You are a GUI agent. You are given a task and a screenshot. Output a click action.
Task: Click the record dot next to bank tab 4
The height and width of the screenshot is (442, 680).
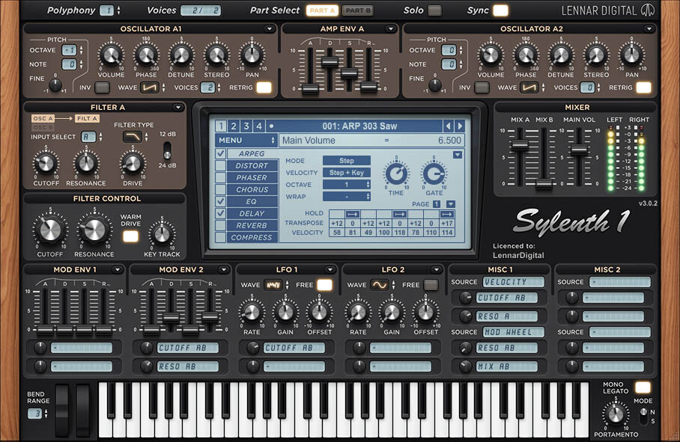[271, 126]
